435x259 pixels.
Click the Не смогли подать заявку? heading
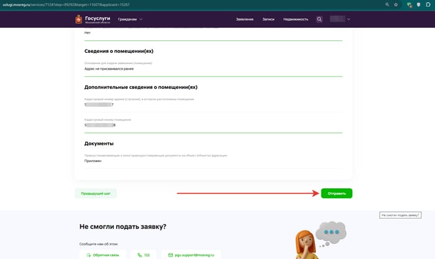coord(123,227)
